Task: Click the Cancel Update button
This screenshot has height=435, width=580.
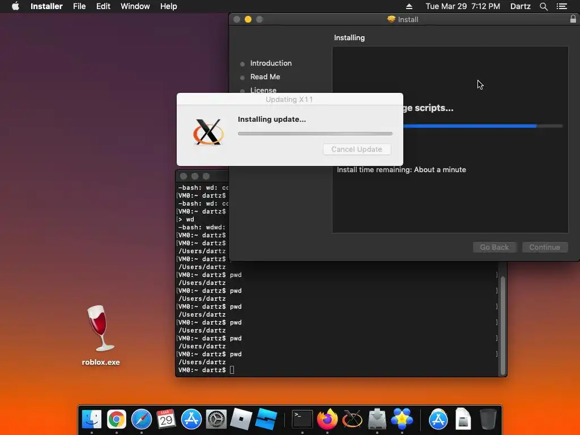Action: click(357, 149)
